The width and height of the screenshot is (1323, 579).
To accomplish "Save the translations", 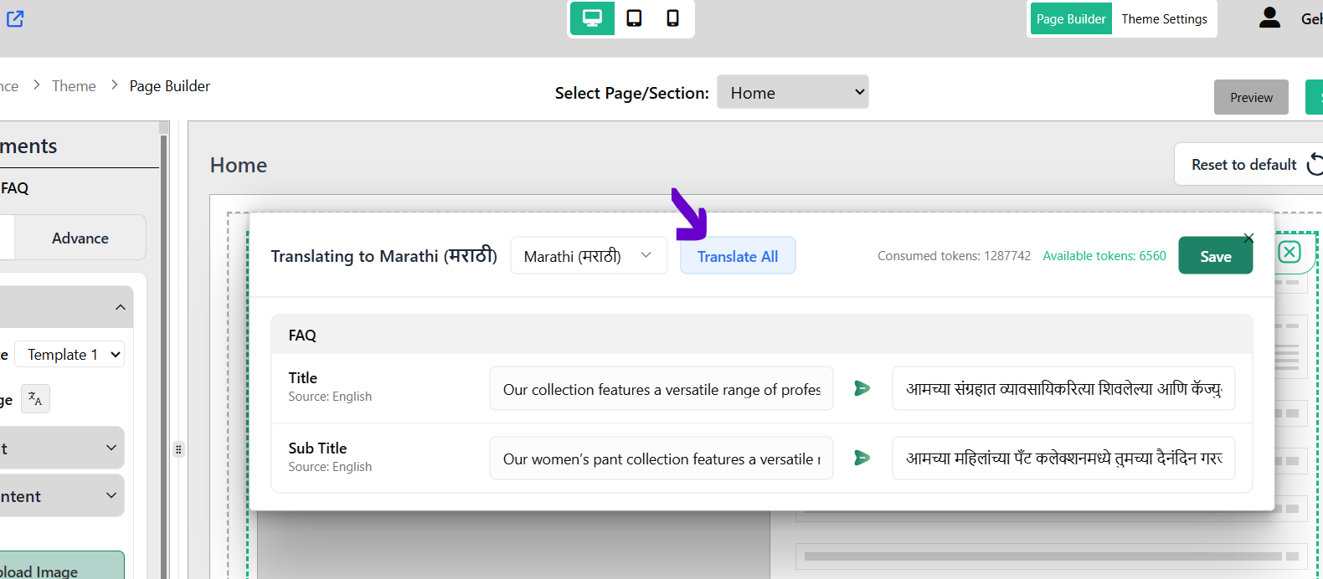I will tap(1215, 256).
